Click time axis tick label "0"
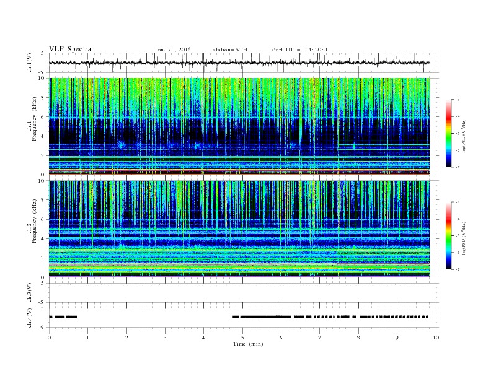 pyautogui.click(x=49, y=338)
